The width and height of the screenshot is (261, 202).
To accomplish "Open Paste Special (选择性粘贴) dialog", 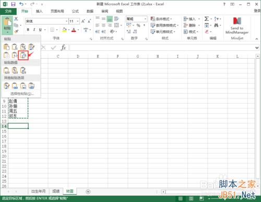I will 22,94.
